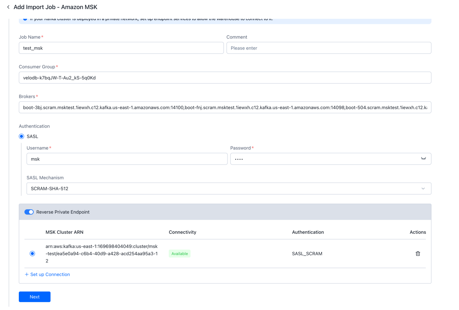The width and height of the screenshot is (459, 310).
Task: Select the msk-test cluster ARN radio button
Action: tap(32, 254)
